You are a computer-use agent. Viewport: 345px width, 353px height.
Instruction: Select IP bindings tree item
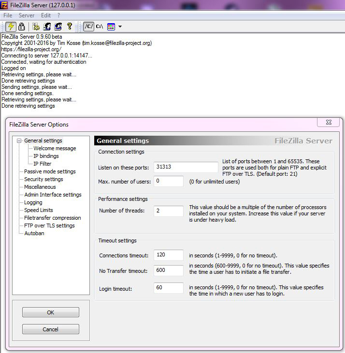[46, 156]
